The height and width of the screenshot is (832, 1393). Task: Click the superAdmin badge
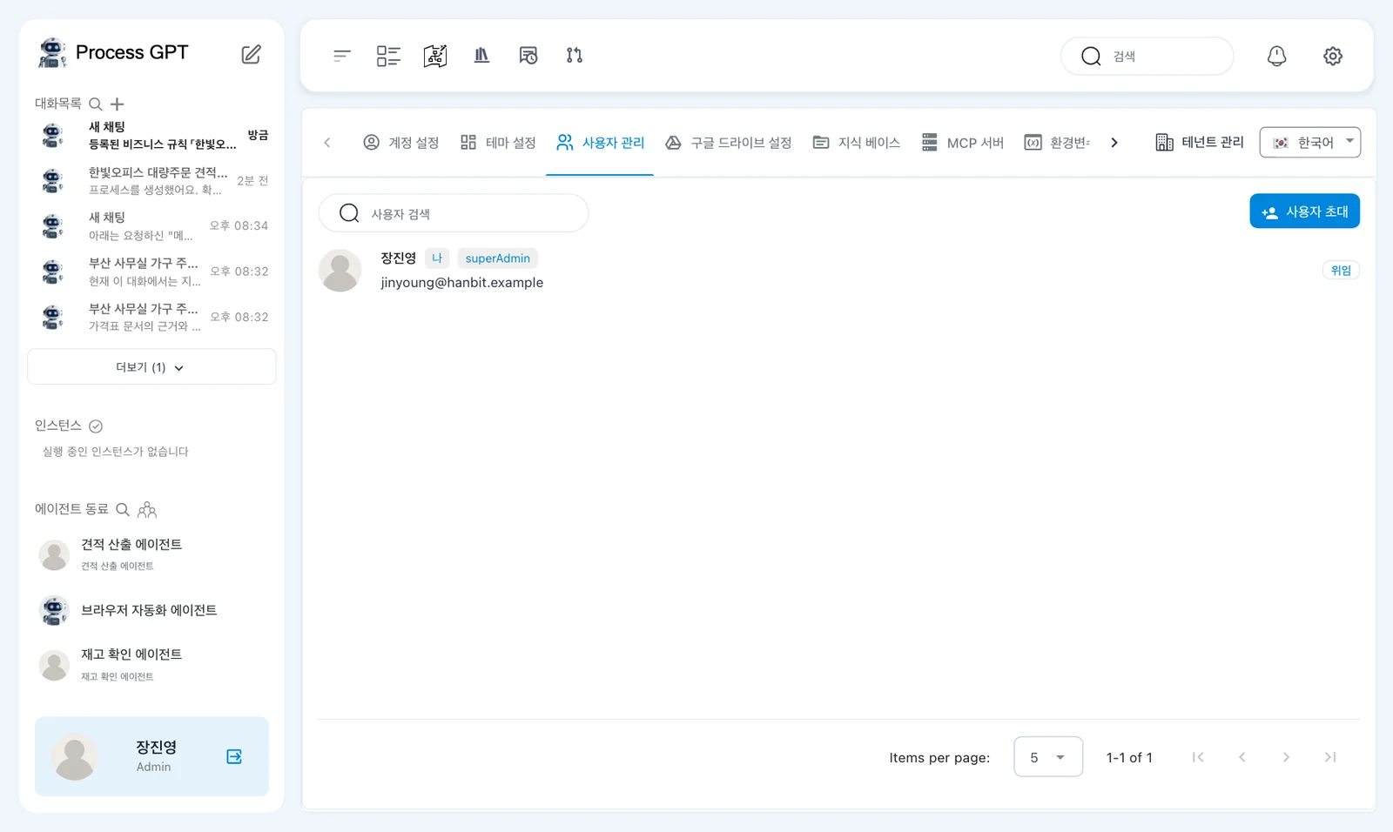coord(498,258)
